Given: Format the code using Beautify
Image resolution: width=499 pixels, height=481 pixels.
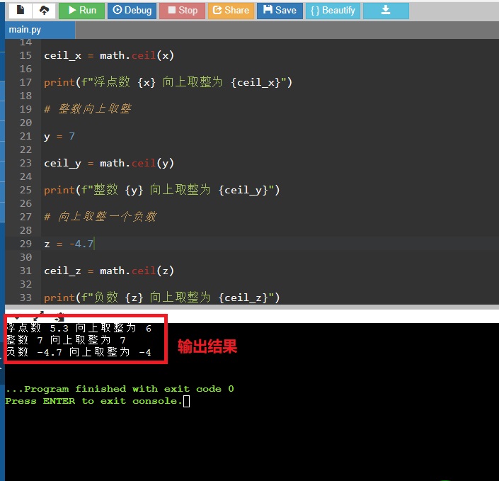Looking at the screenshot, I should (333, 10).
